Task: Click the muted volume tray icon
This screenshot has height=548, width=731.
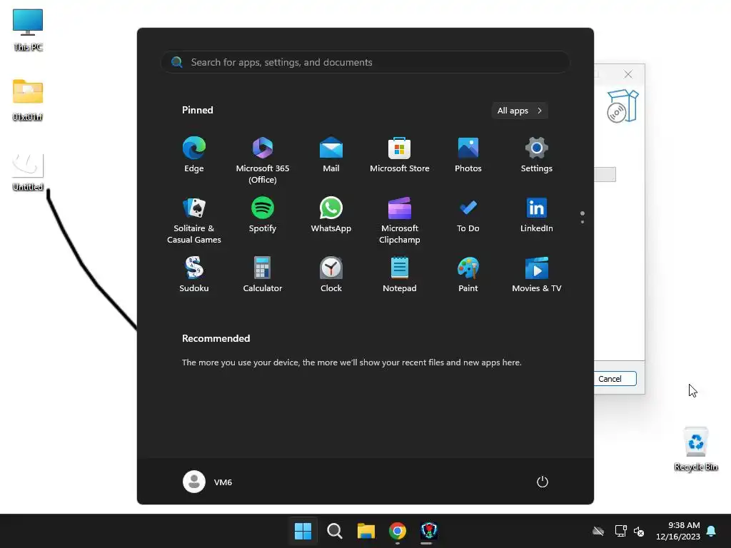Action: (x=639, y=531)
